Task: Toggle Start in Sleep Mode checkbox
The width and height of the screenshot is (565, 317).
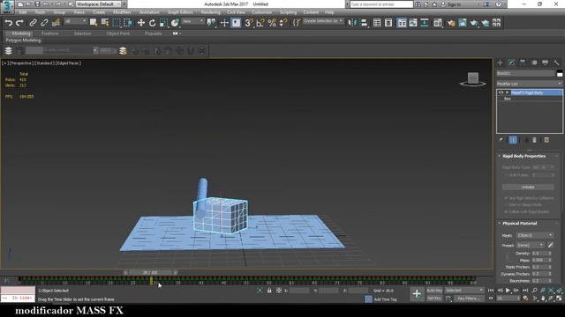Action: (506, 205)
